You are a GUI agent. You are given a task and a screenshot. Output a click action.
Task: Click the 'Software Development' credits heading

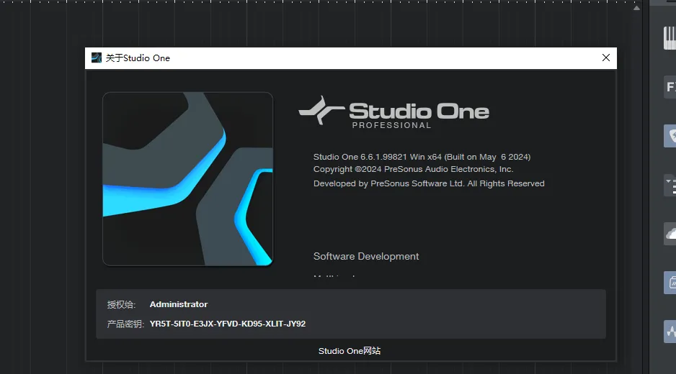pos(366,256)
